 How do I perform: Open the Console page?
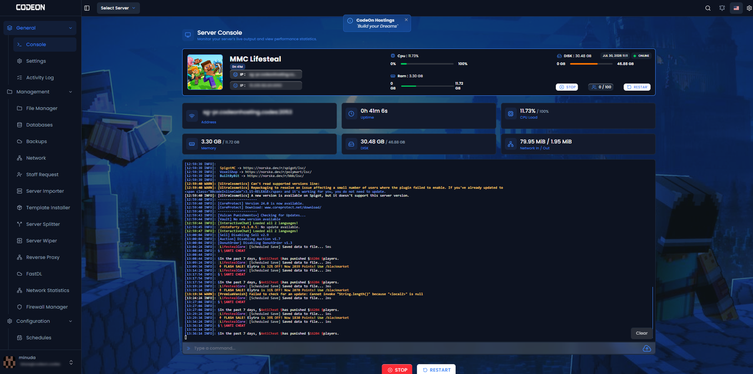[45, 44]
